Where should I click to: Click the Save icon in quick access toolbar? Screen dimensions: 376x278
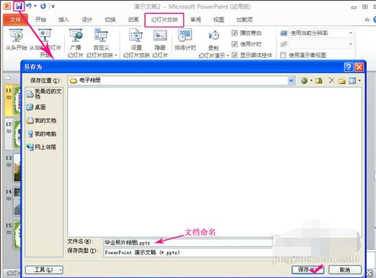coord(19,6)
